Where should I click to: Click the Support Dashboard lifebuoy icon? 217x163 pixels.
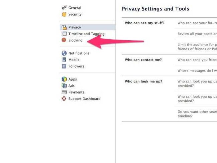64,98
